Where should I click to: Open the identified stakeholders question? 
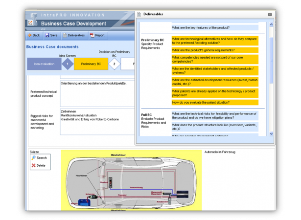(215, 70)
